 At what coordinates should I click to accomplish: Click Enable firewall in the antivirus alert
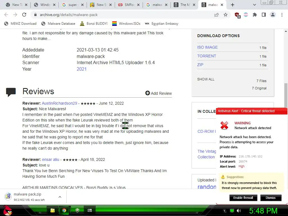tap(243, 198)
